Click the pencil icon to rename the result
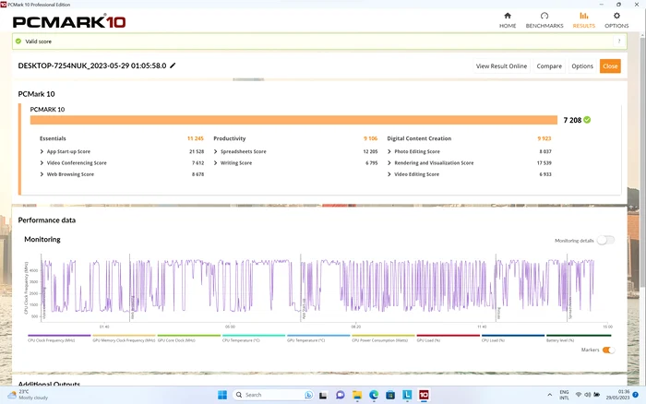This screenshot has width=646, height=404. [x=173, y=65]
